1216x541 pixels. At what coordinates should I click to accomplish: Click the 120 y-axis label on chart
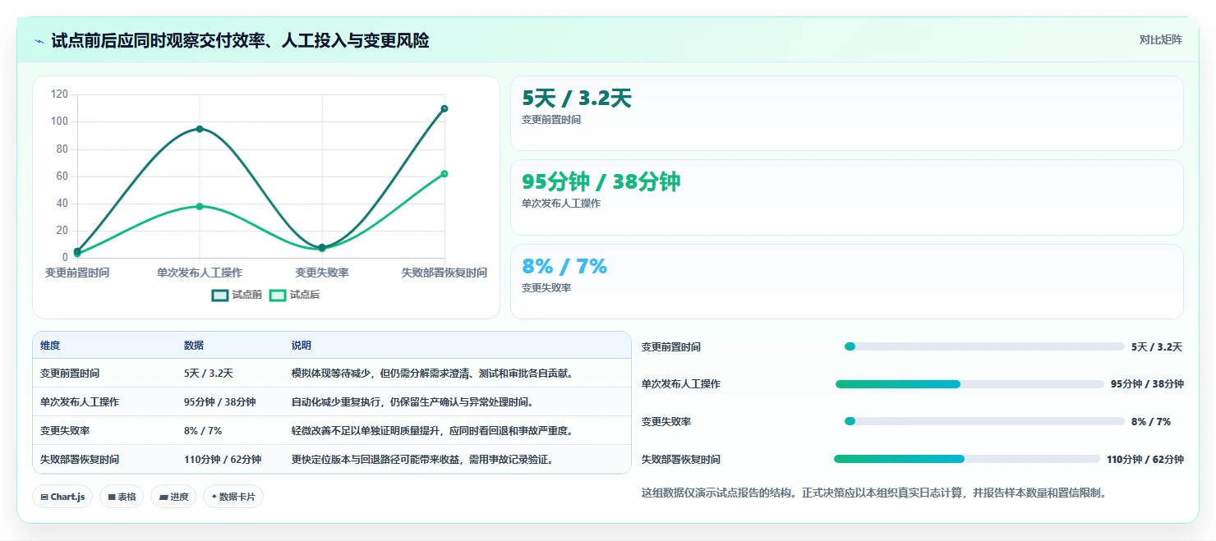(59, 94)
